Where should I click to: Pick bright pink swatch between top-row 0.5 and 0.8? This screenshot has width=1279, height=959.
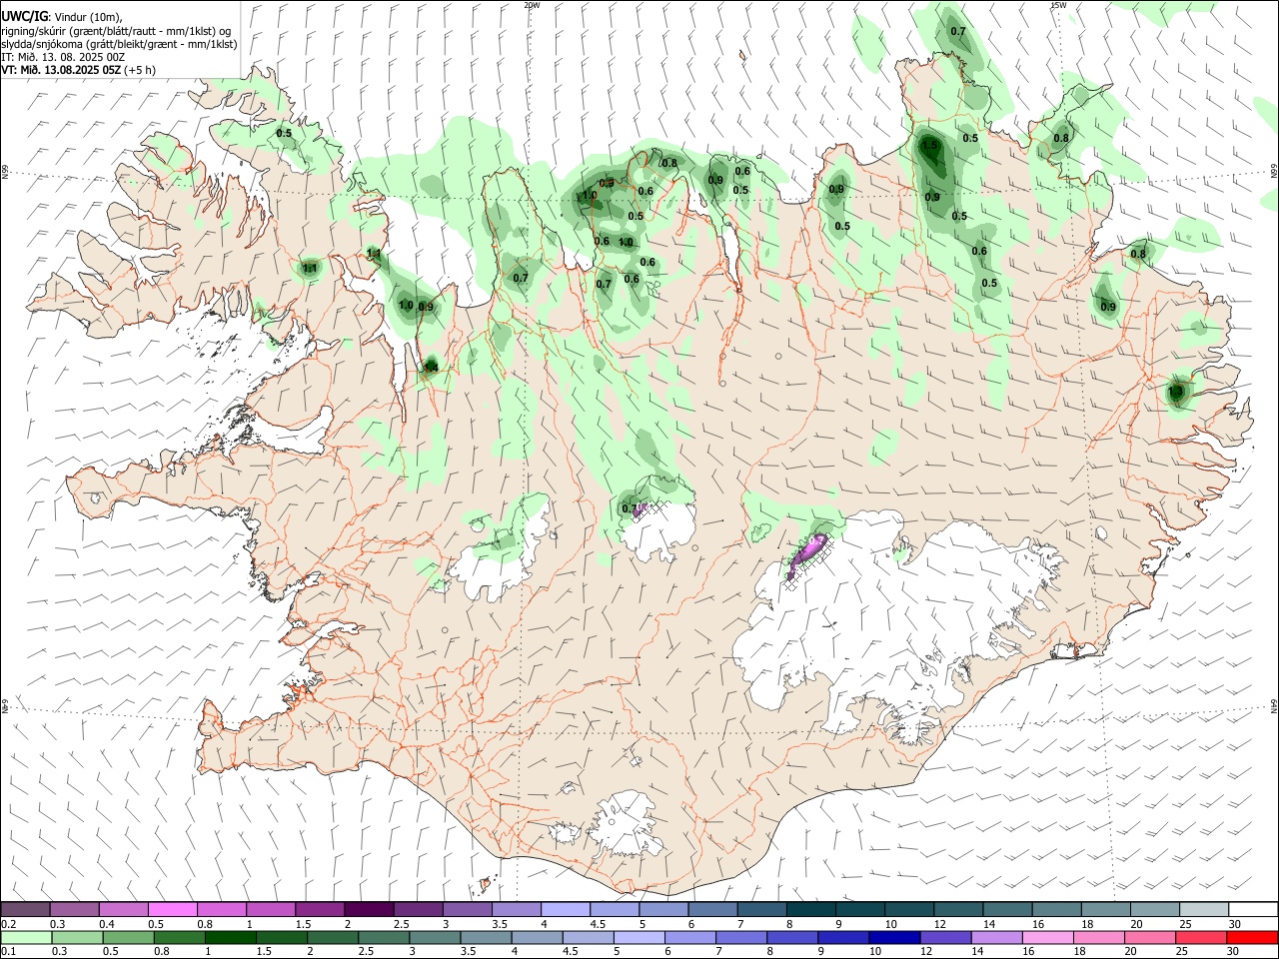click(x=172, y=909)
